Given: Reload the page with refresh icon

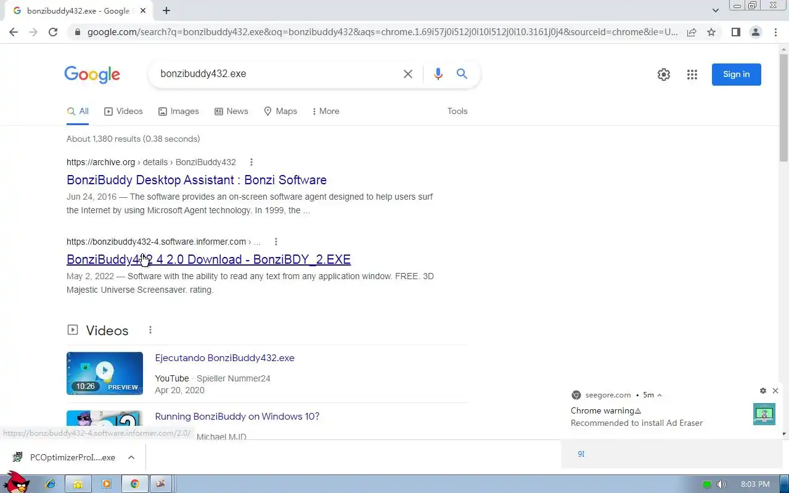Looking at the screenshot, I should click(x=53, y=32).
